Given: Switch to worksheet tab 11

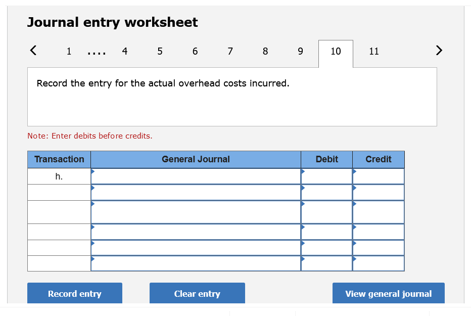Looking at the screenshot, I should coord(373,52).
